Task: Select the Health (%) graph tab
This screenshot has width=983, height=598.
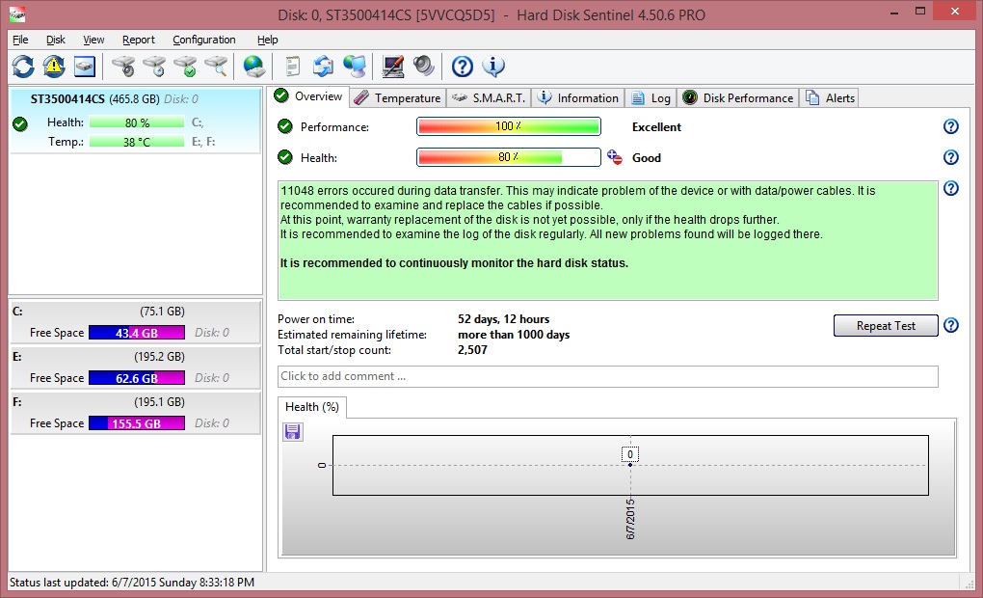Action: pyautogui.click(x=311, y=407)
